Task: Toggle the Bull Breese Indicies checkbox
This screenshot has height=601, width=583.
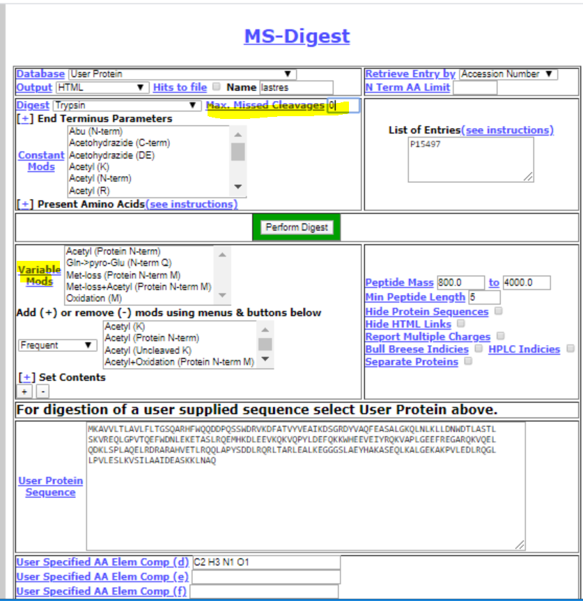Action: coord(479,348)
